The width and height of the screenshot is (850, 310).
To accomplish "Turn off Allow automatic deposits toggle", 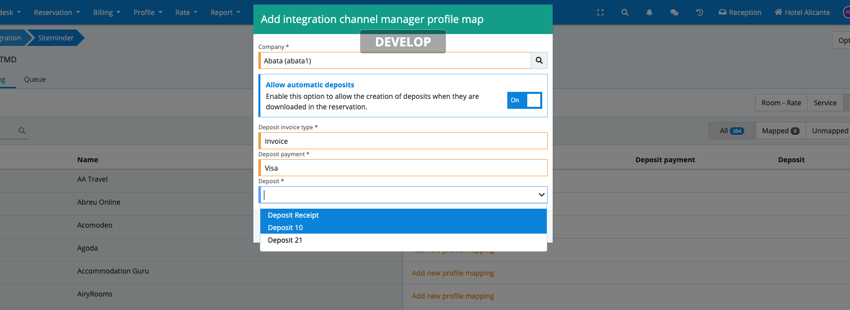I will [x=524, y=100].
